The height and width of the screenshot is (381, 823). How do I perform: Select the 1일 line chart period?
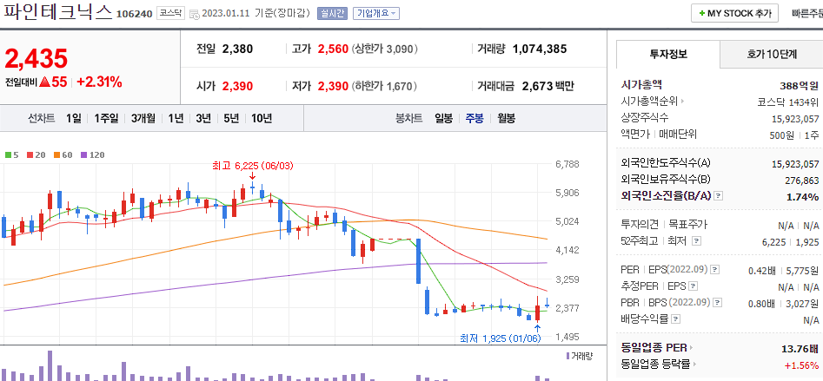[x=74, y=118]
